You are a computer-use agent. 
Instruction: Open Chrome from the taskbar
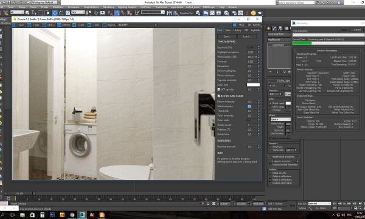click(x=72, y=215)
